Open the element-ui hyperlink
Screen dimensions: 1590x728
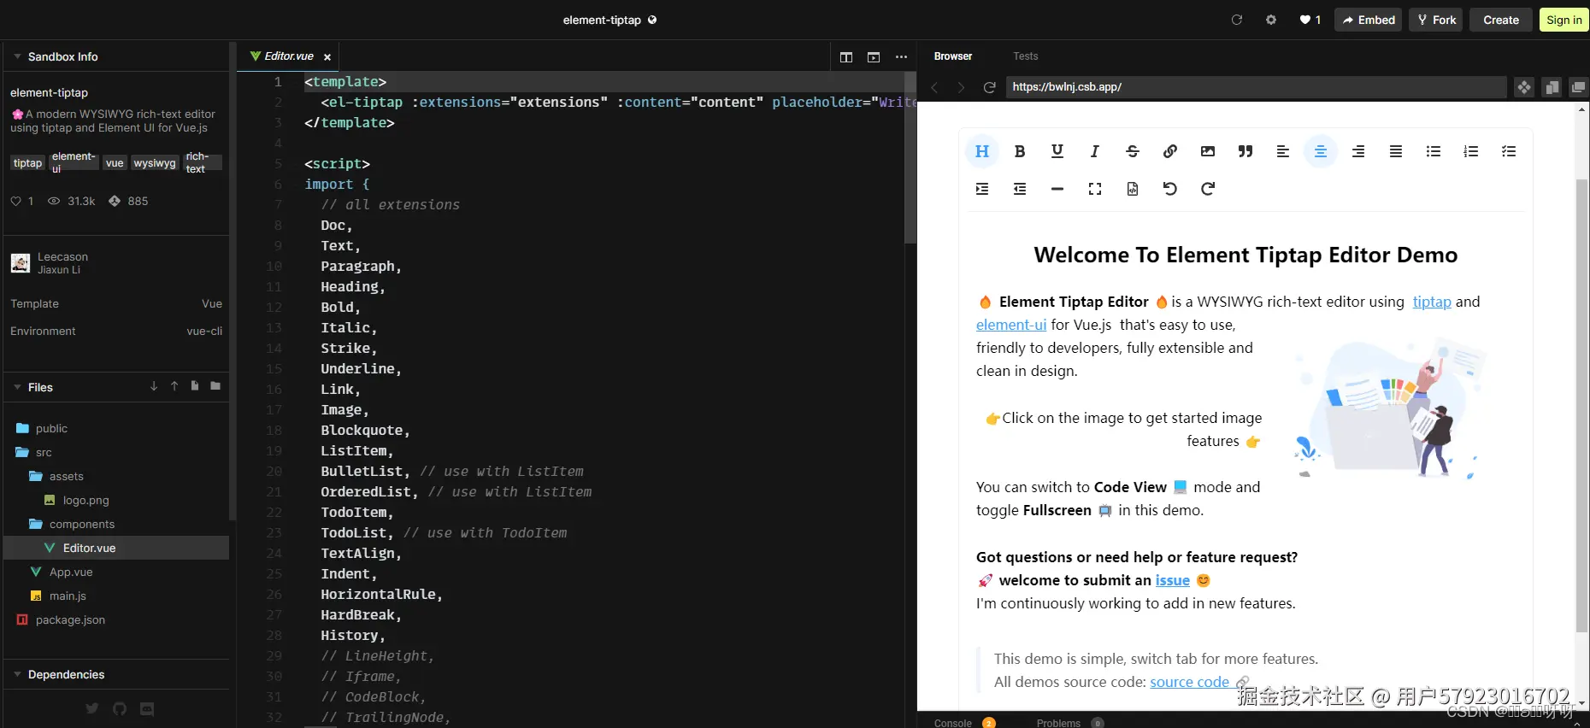pyautogui.click(x=1011, y=325)
